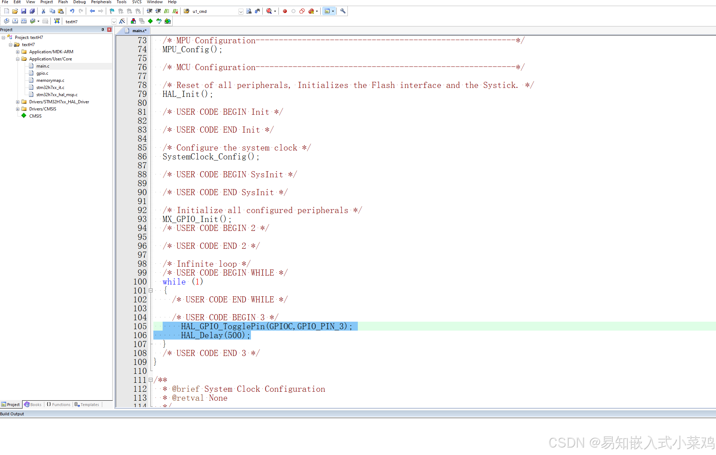Switch to Functions tab
The width and height of the screenshot is (716, 455).
pos(59,405)
